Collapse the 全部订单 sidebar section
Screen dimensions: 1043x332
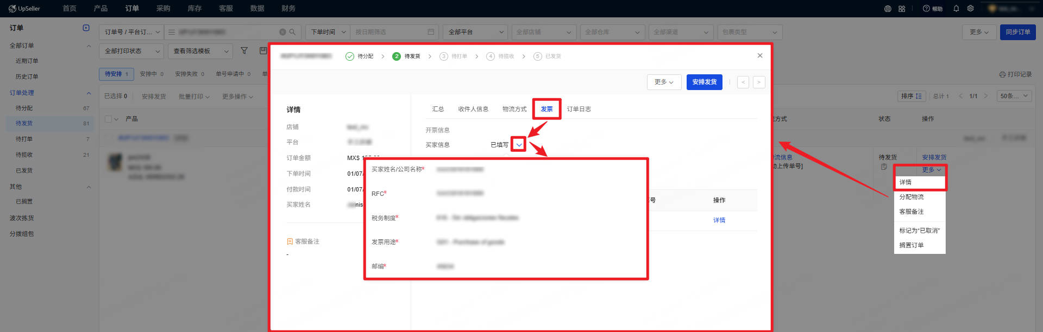click(89, 46)
